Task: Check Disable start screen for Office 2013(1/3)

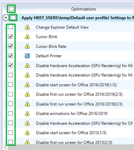Action: tap(10, 132)
